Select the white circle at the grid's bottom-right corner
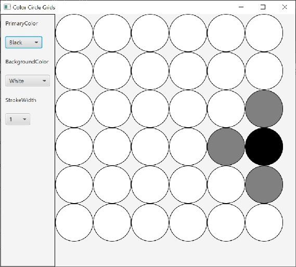The image size is (296, 267). 264,222
